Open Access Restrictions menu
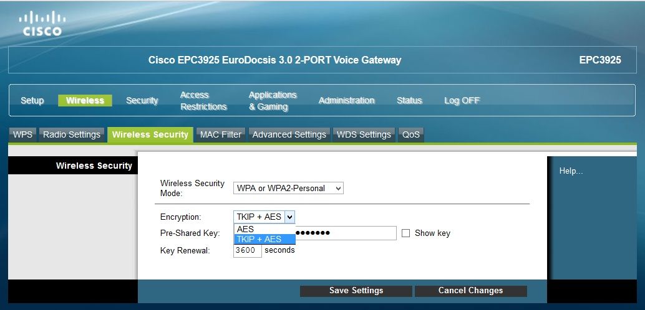Viewport: 645px width, 310px height. click(203, 101)
